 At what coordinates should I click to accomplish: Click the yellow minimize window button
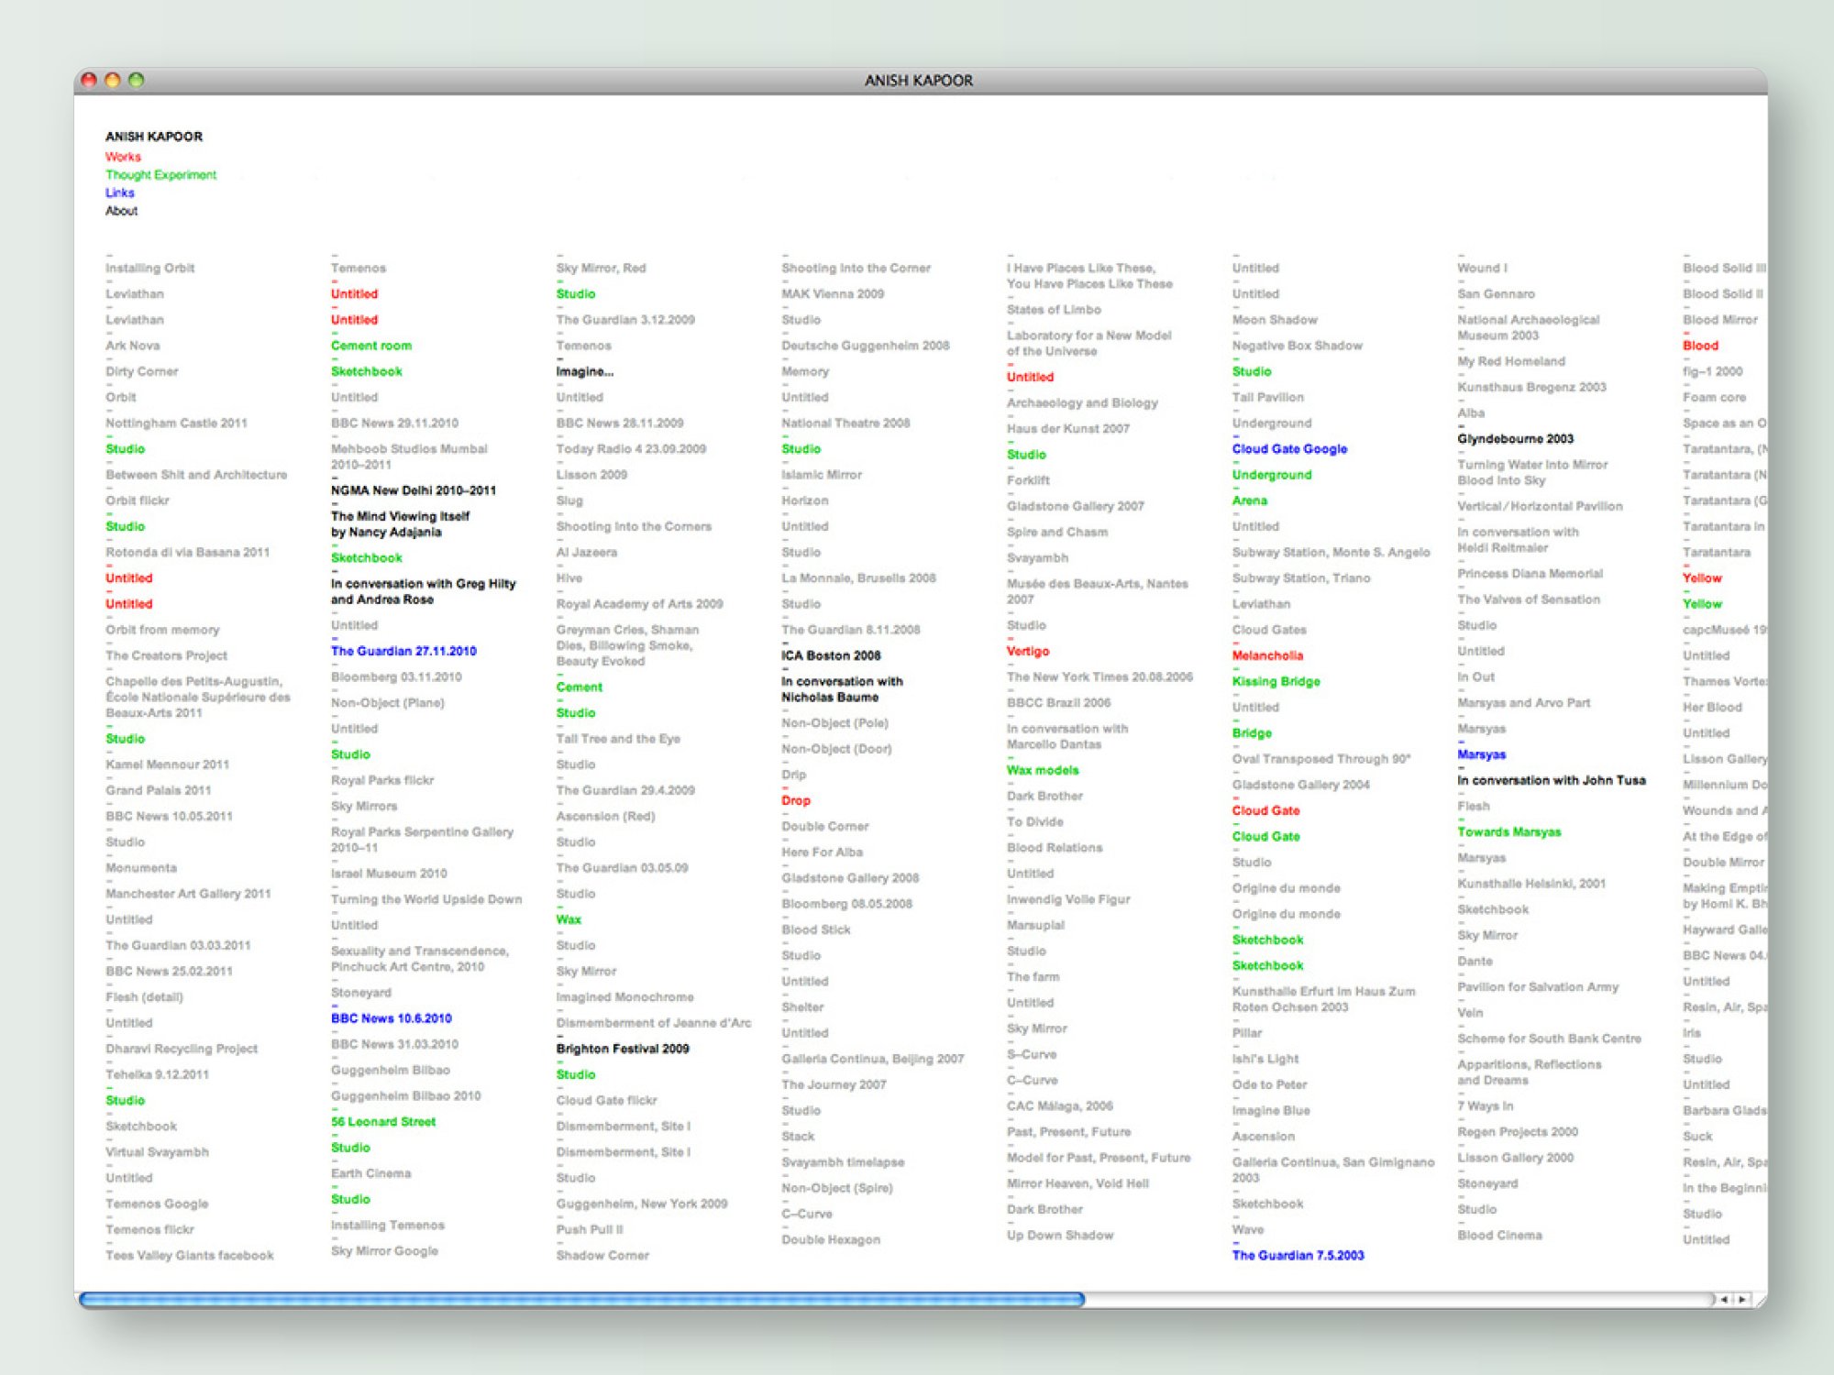point(113,80)
